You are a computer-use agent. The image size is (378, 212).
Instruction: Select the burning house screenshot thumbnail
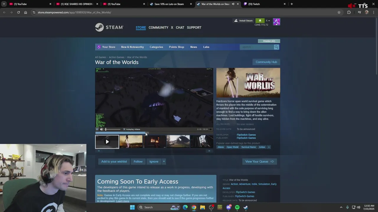(x=154, y=142)
